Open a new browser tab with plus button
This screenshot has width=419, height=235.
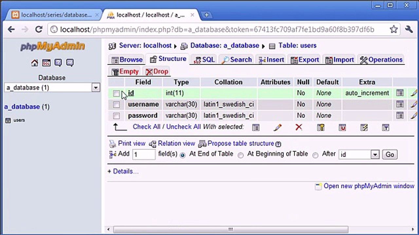(x=206, y=15)
